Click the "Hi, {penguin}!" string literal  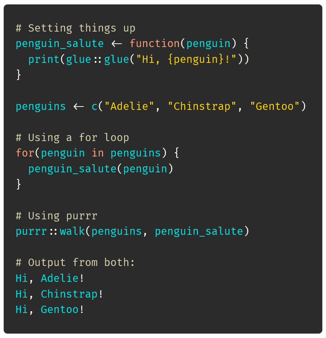(186, 59)
